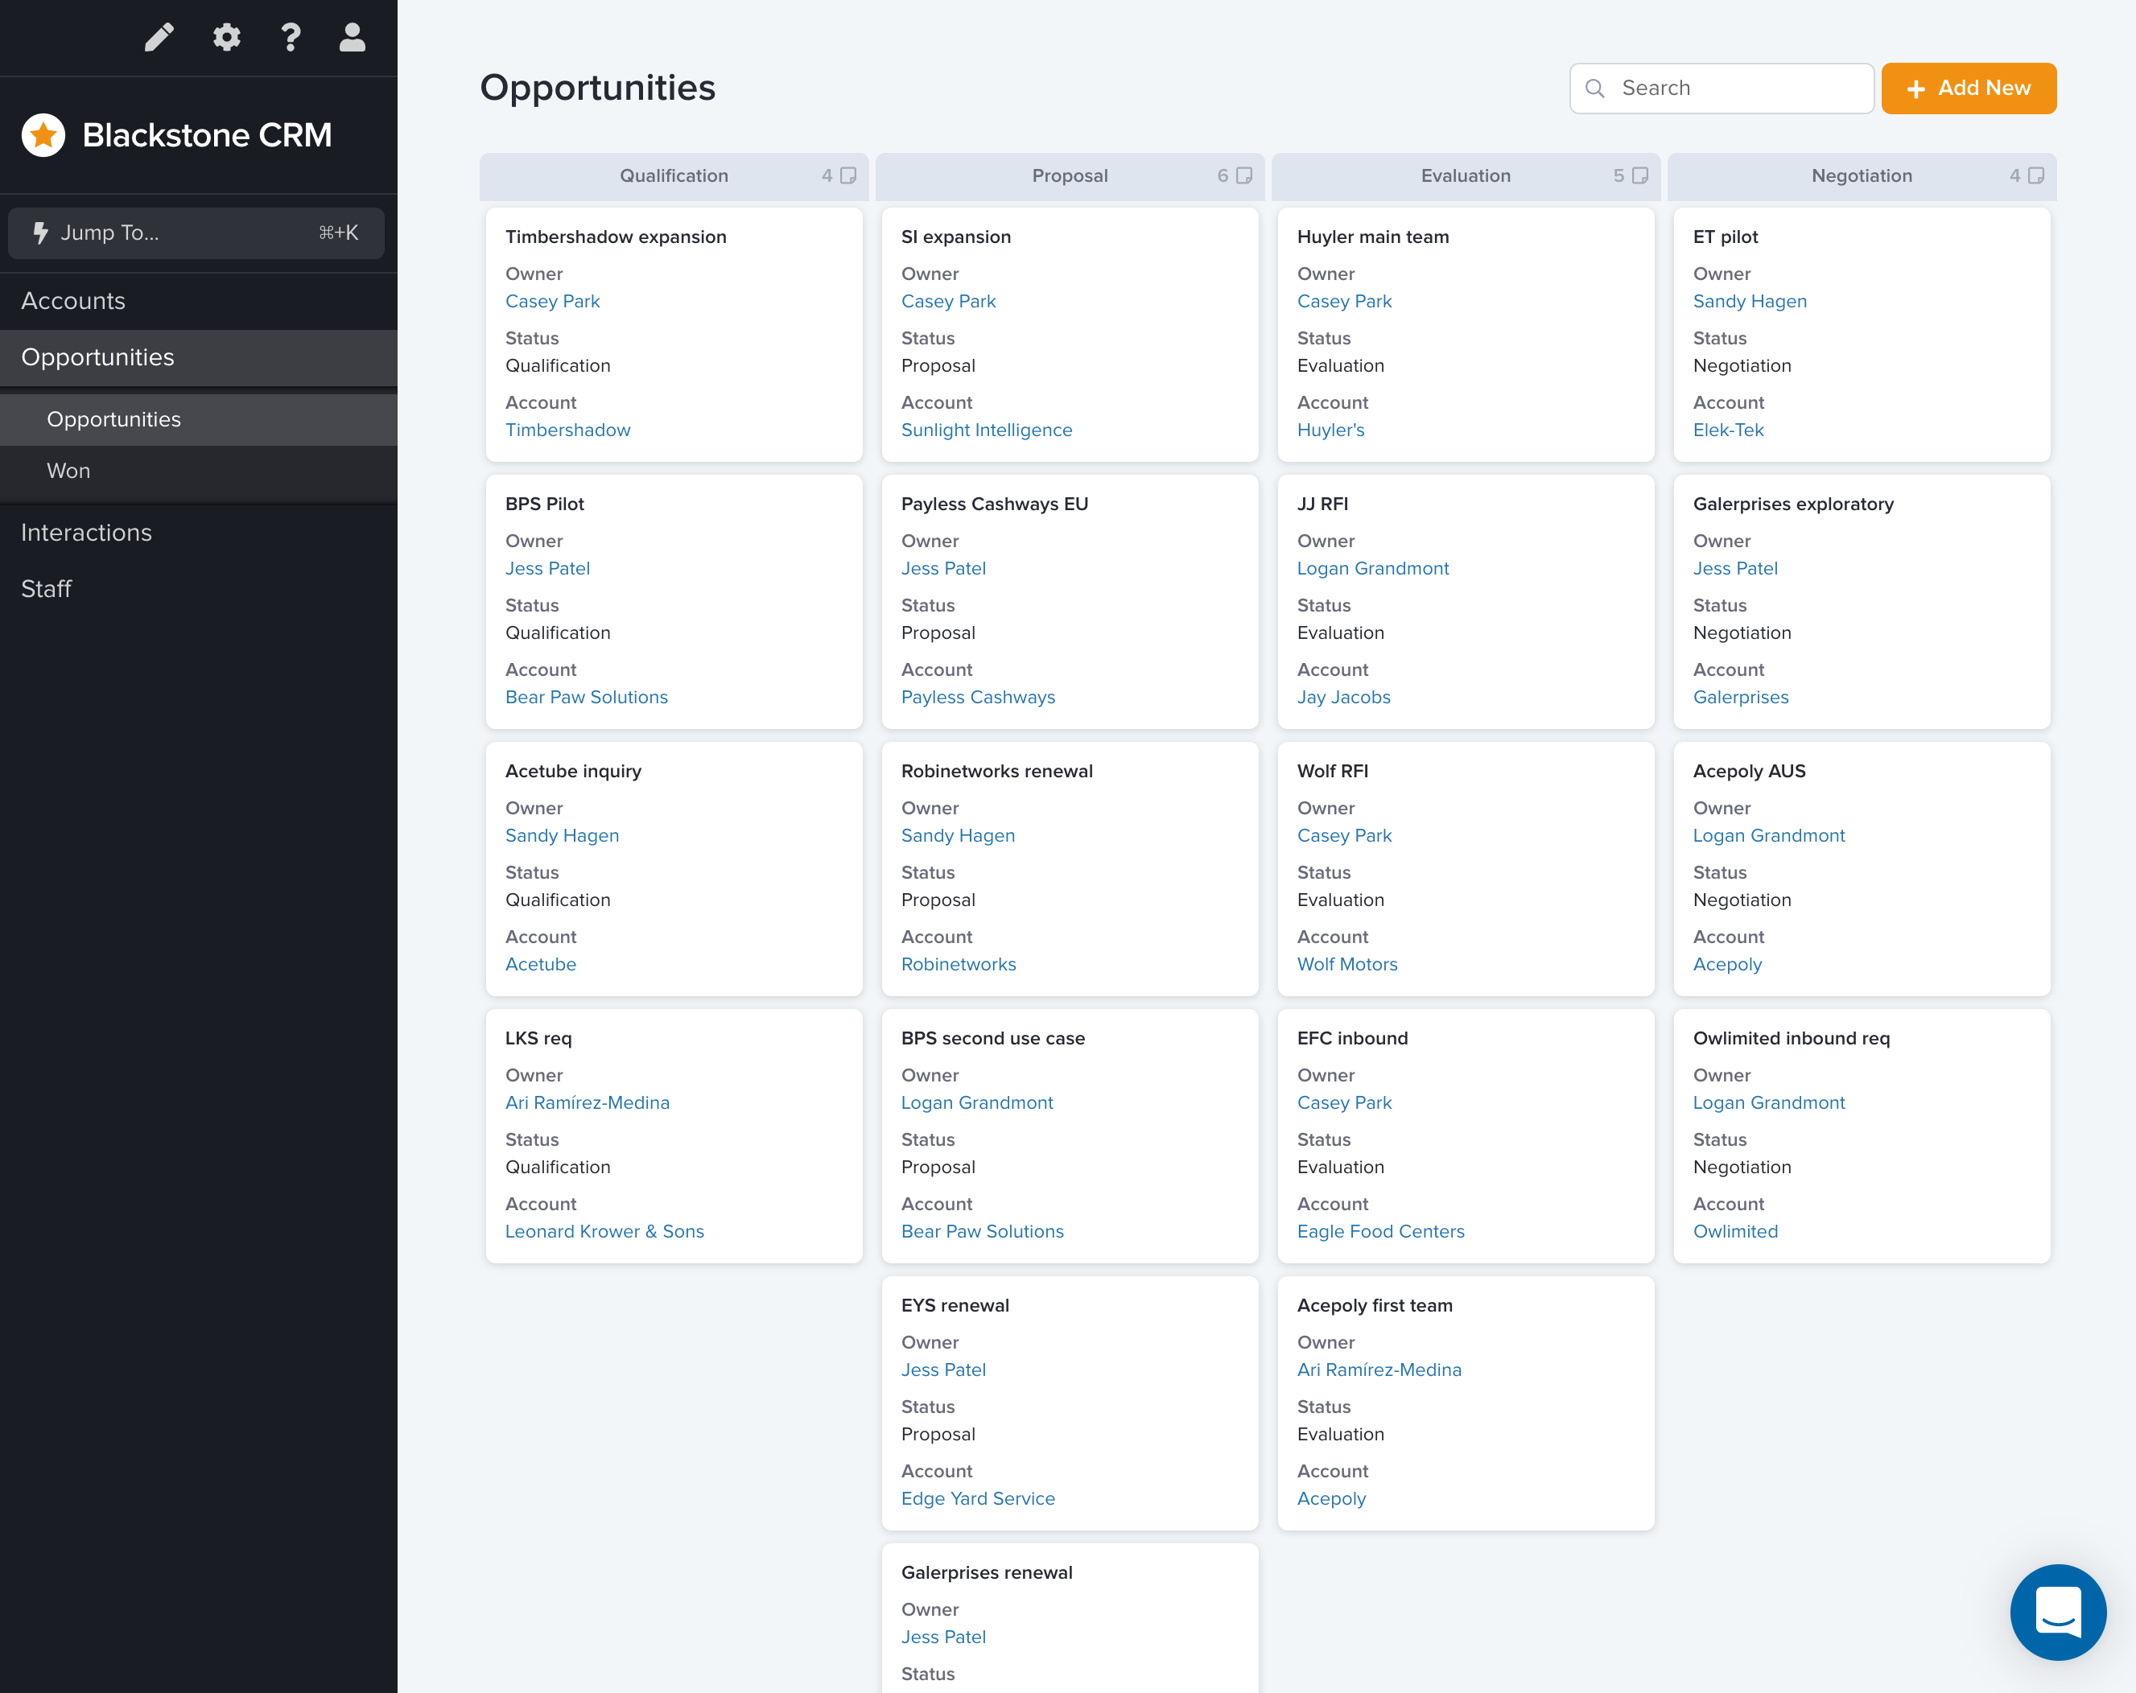
Task: Click the Proposal column note icon
Action: click(x=1244, y=175)
